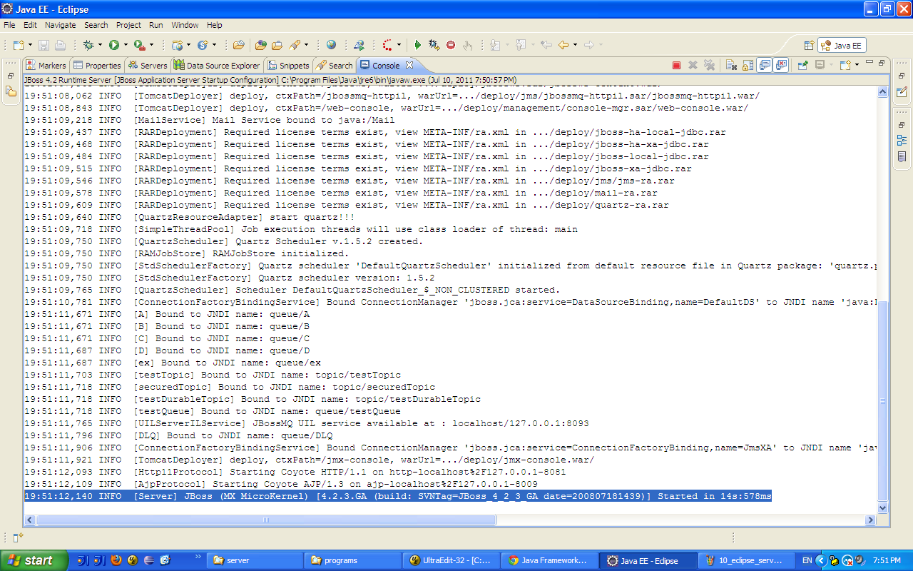
Task: Run the application with the green Run icon
Action: pyautogui.click(x=113, y=44)
